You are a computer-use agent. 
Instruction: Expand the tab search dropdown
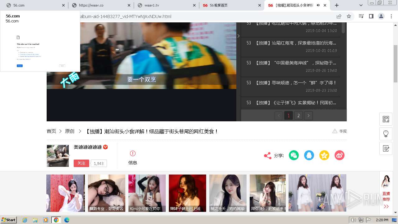[361, 5]
